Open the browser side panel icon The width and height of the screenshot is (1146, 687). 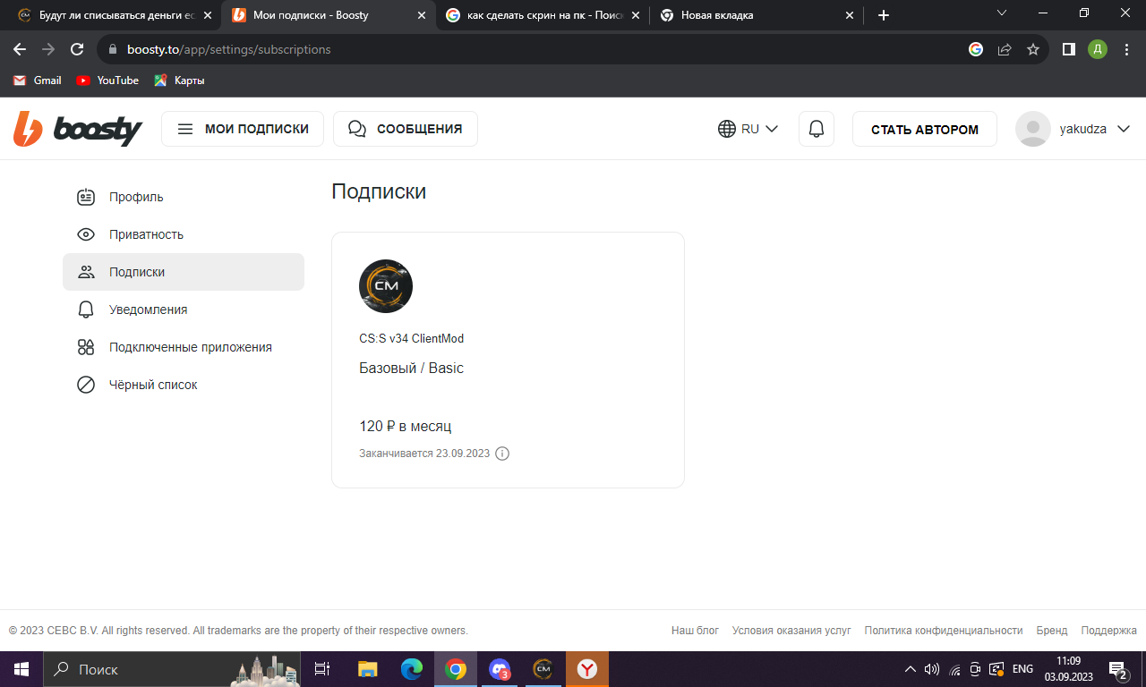point(1068,49)
